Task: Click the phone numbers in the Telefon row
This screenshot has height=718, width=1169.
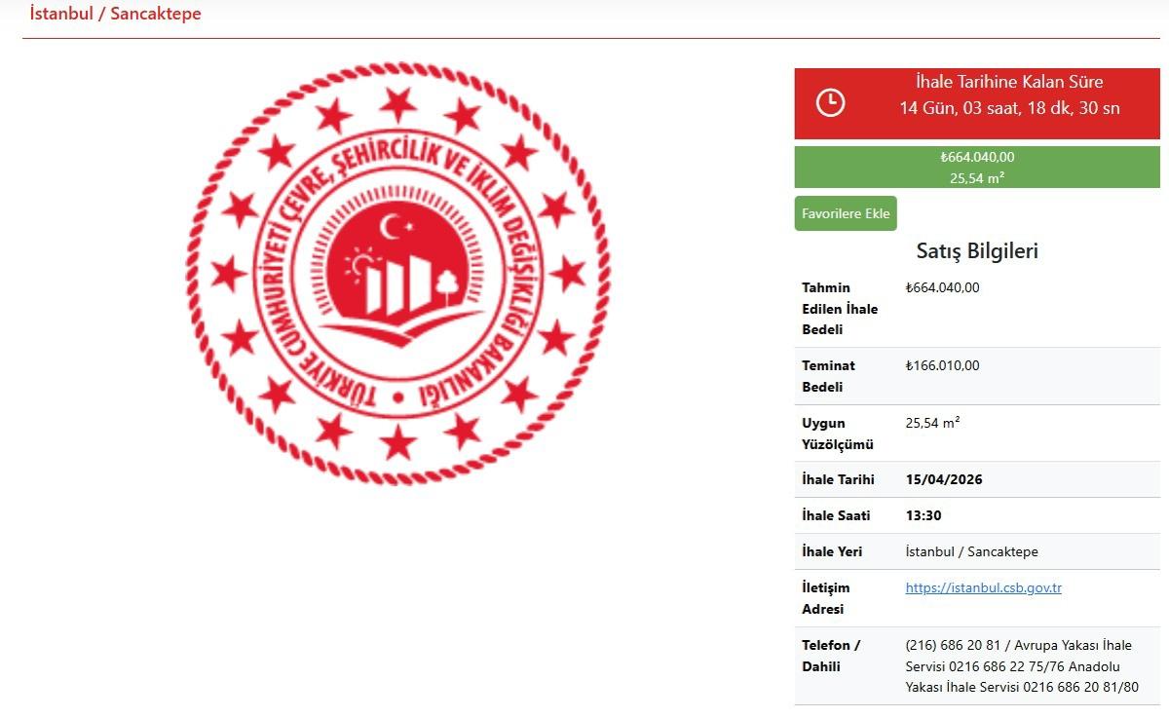Action: tap(1021, 666)
